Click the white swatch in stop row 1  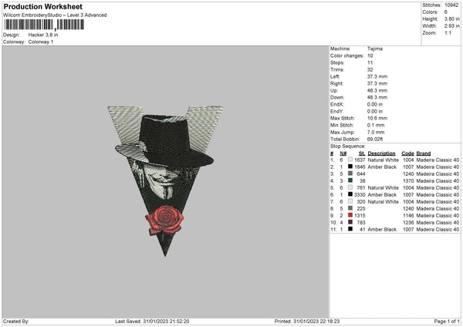(350, 160)
